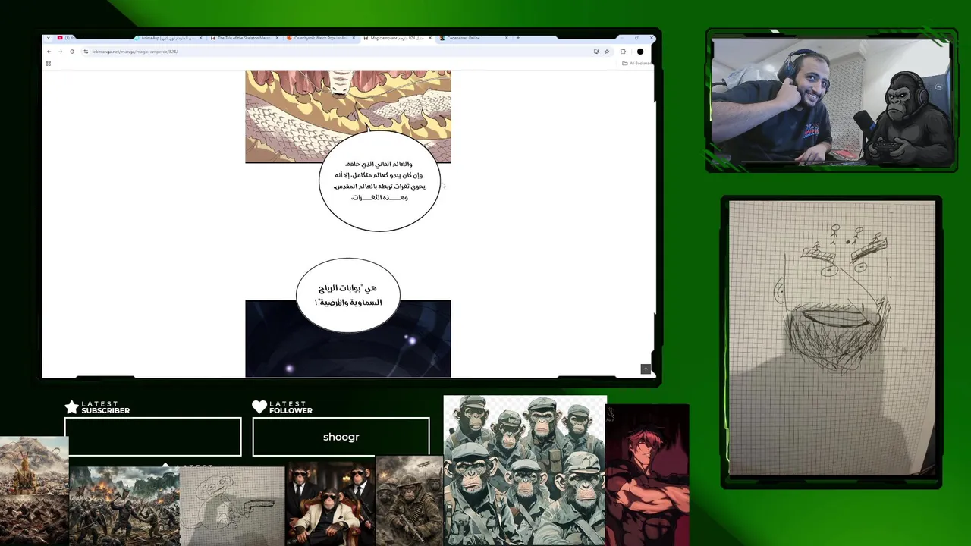Image resolution: width=971 pixels, height=546 pixels.
Task: Click the red-haired muscular character image
Action: click(647, 475)
